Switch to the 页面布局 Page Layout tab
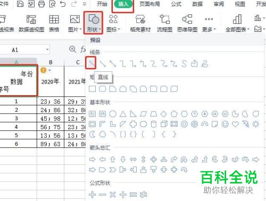This screenshot has width=266, height=201. (149, 4)
